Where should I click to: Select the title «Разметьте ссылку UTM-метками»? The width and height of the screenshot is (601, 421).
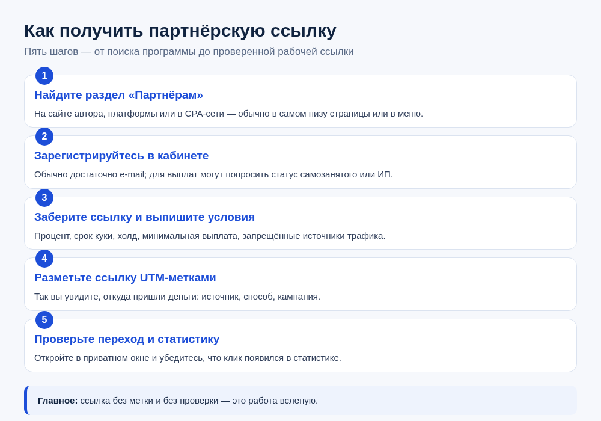coord(125,278)
